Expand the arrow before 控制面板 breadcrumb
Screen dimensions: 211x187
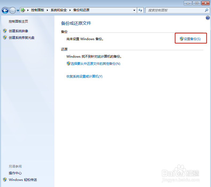[x=28, y=10]
